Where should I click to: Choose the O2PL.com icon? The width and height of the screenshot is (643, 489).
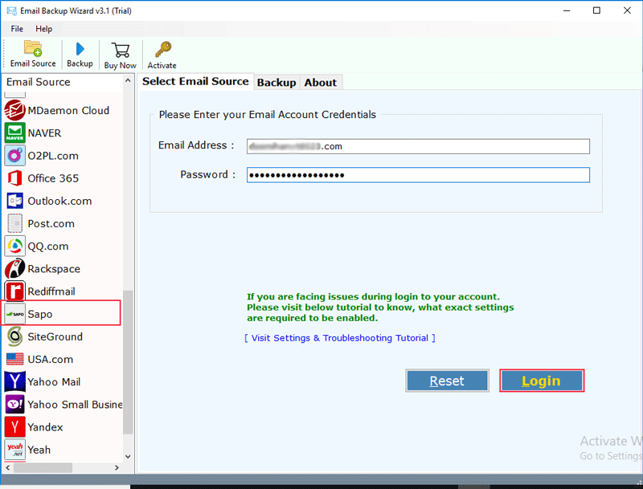(14, 156)
